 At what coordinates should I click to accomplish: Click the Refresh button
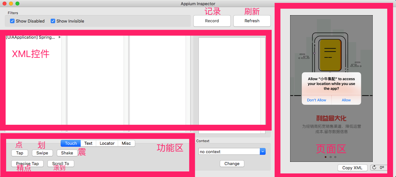tap(252, 21)
